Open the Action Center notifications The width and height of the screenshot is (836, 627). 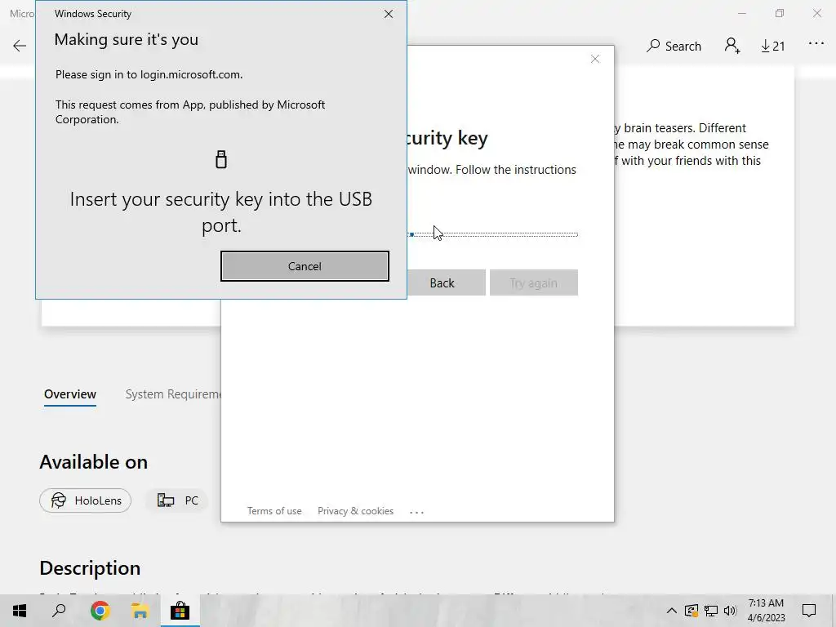[x=809, y=611]
